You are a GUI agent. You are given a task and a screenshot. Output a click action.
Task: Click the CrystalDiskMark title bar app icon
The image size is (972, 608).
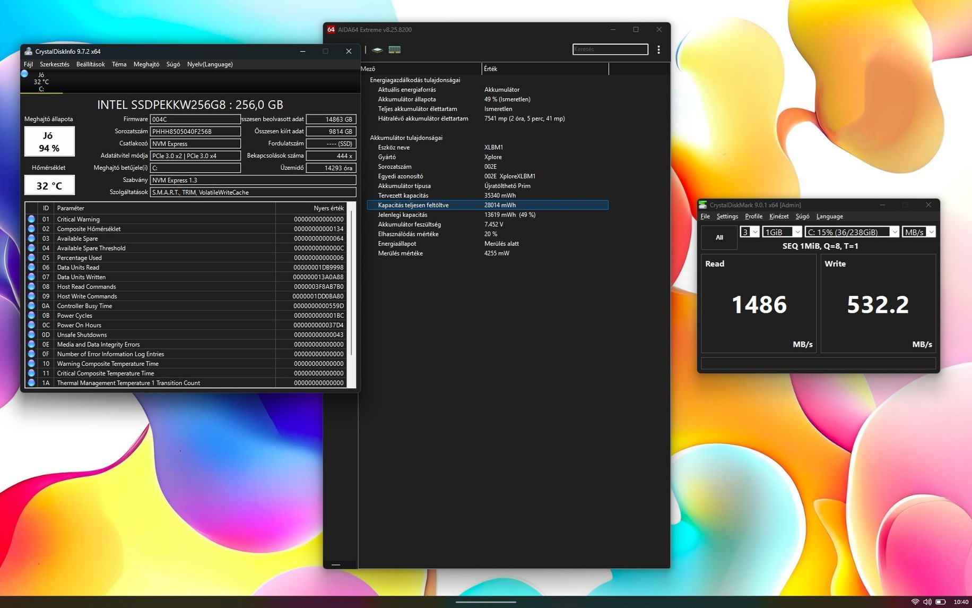point(703,205)
